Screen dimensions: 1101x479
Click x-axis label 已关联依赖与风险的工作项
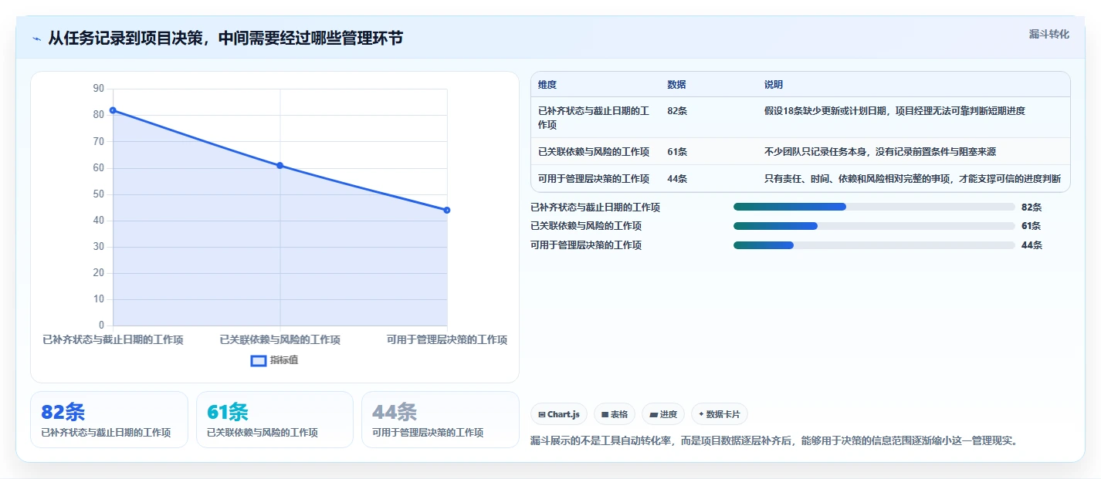tap(279, 340)
